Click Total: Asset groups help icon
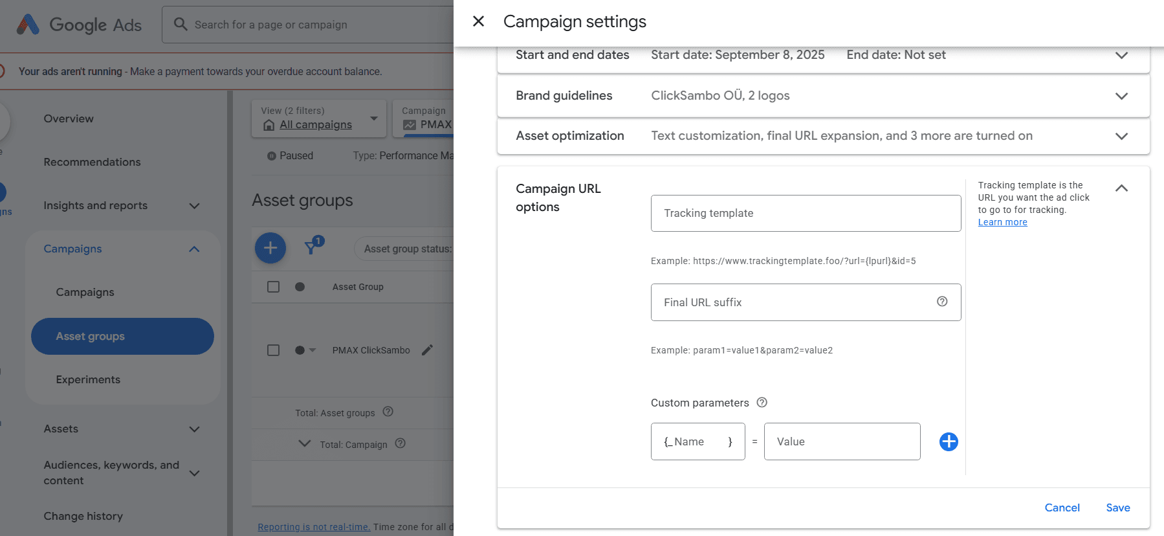This screenshot has width=1164, height=536. tap(388, 412)
